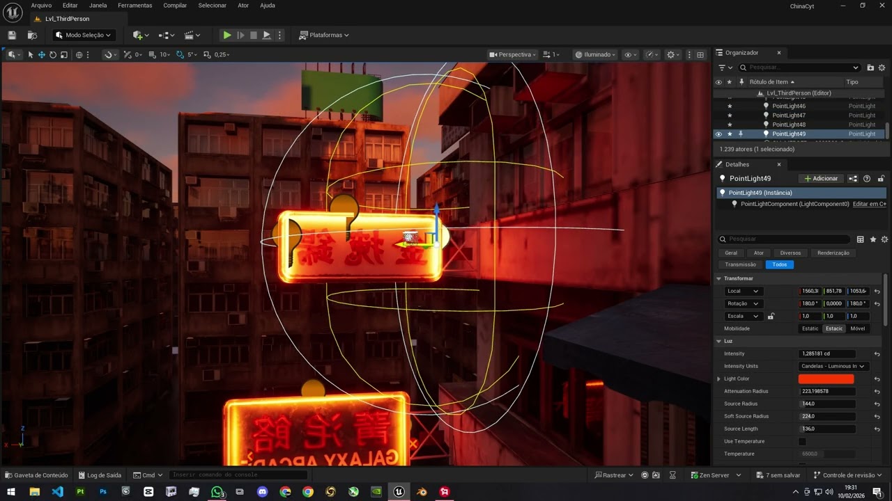Activate the Translate (move) tool
892x501 pixels.
[x=42, y=54]
